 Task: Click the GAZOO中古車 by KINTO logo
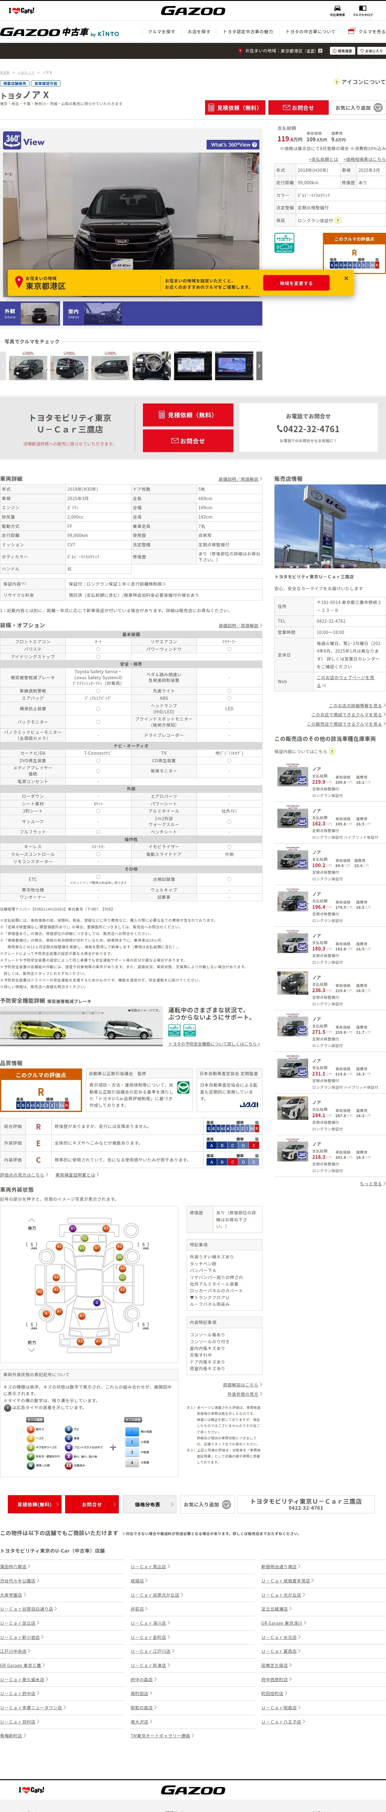(x=60, y=32)
